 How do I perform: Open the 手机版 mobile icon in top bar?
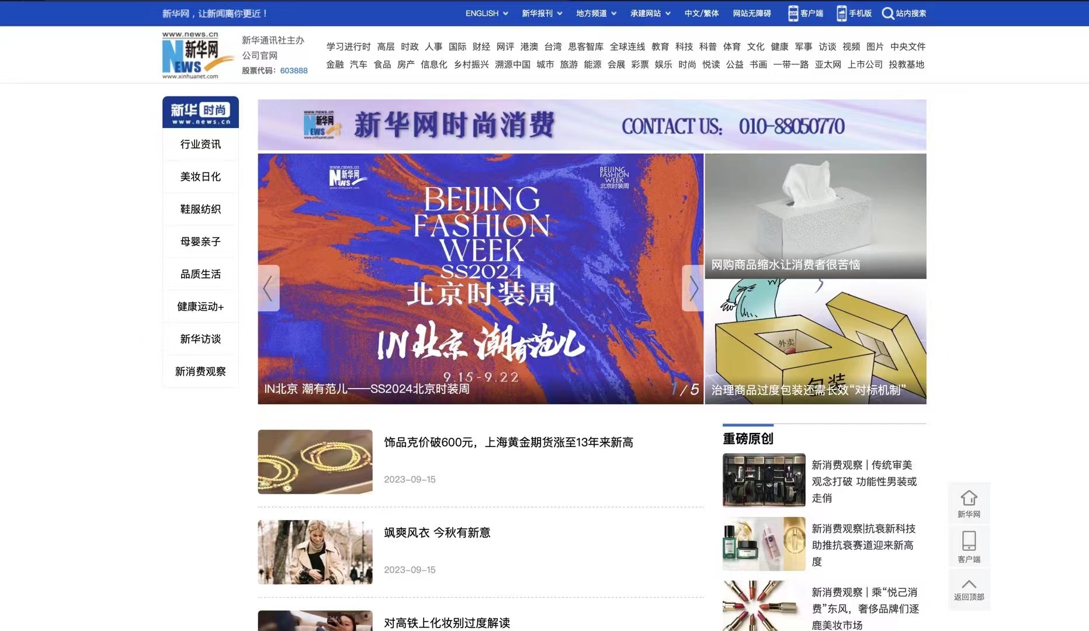pos(841,13)
